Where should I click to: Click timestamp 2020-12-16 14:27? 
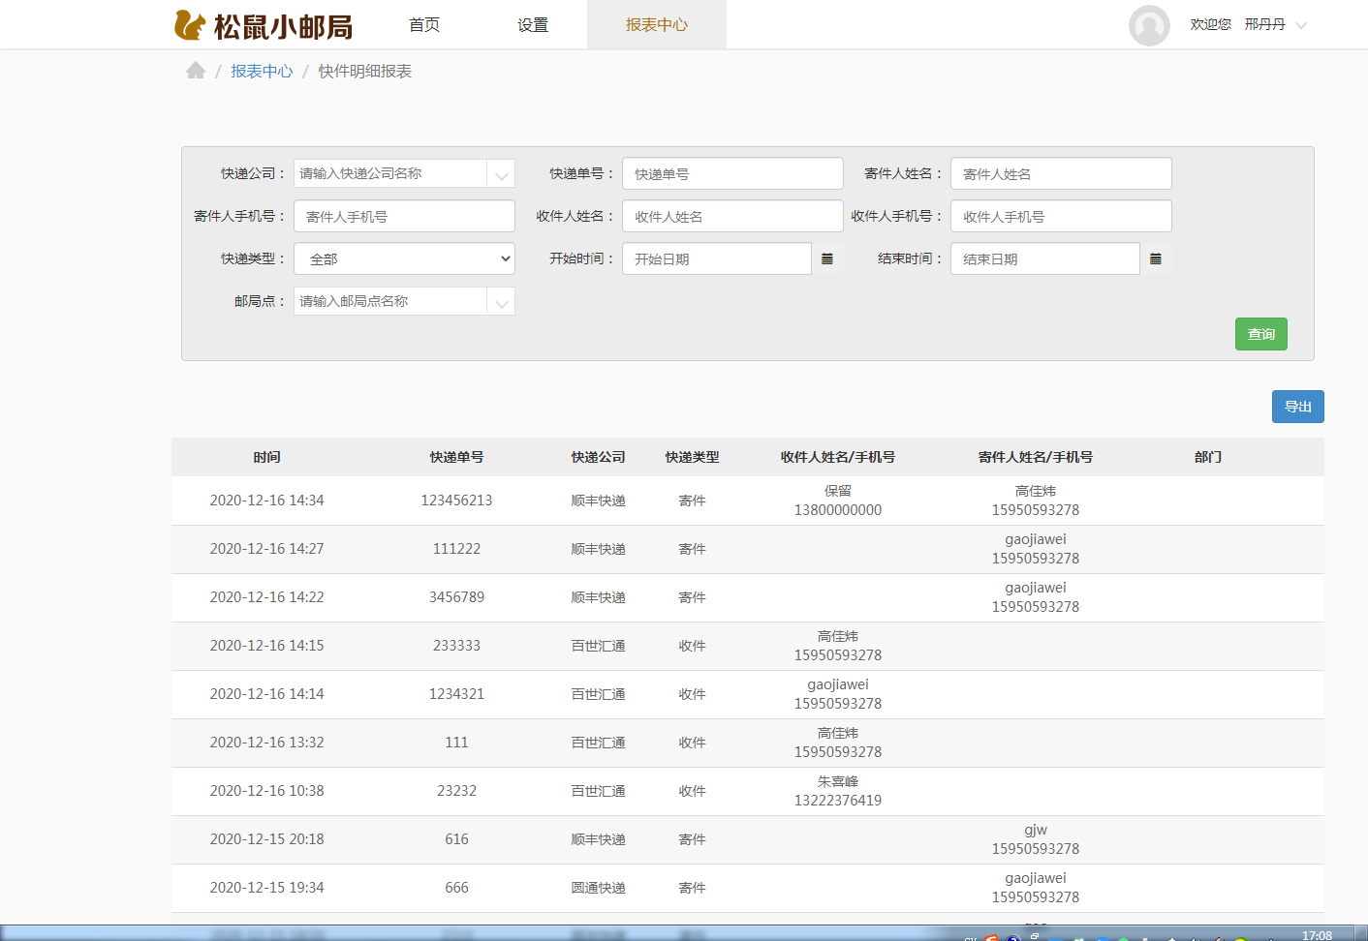point(267,549)
